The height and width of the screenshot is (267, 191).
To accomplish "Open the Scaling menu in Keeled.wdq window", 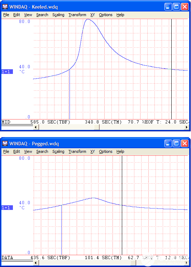I will (x=58, y=15).
